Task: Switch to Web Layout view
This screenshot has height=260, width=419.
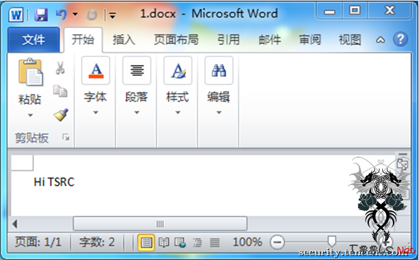Action: (180, 243)
